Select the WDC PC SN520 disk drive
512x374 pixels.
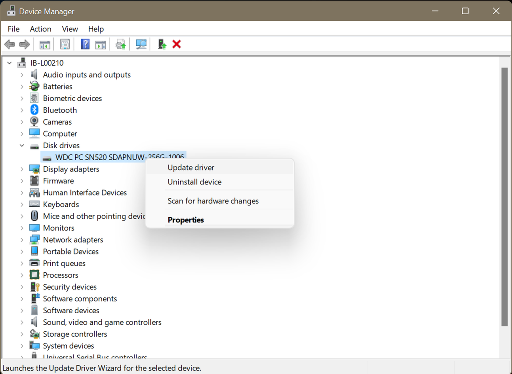pos(113,157)
